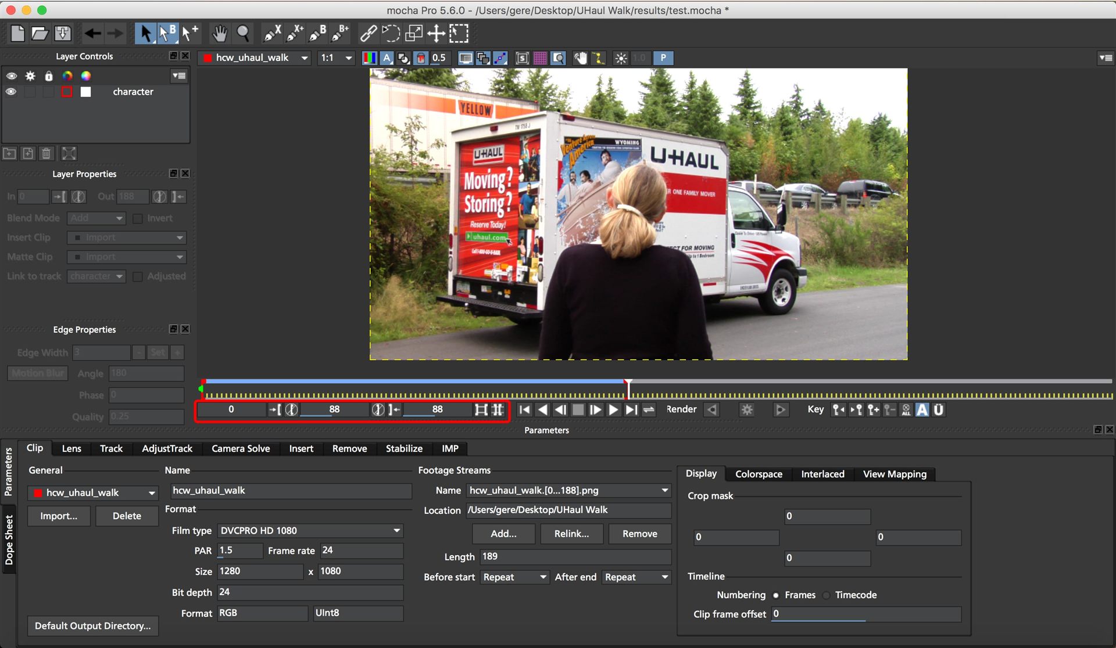The height and width of the screenshot is (648, 1116).
Task: Click the delete layer trash icon
Action: tap(46, 153)
